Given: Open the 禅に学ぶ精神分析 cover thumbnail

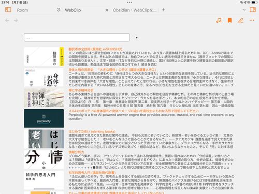Looking at the screenshot, I should (44, 98).
